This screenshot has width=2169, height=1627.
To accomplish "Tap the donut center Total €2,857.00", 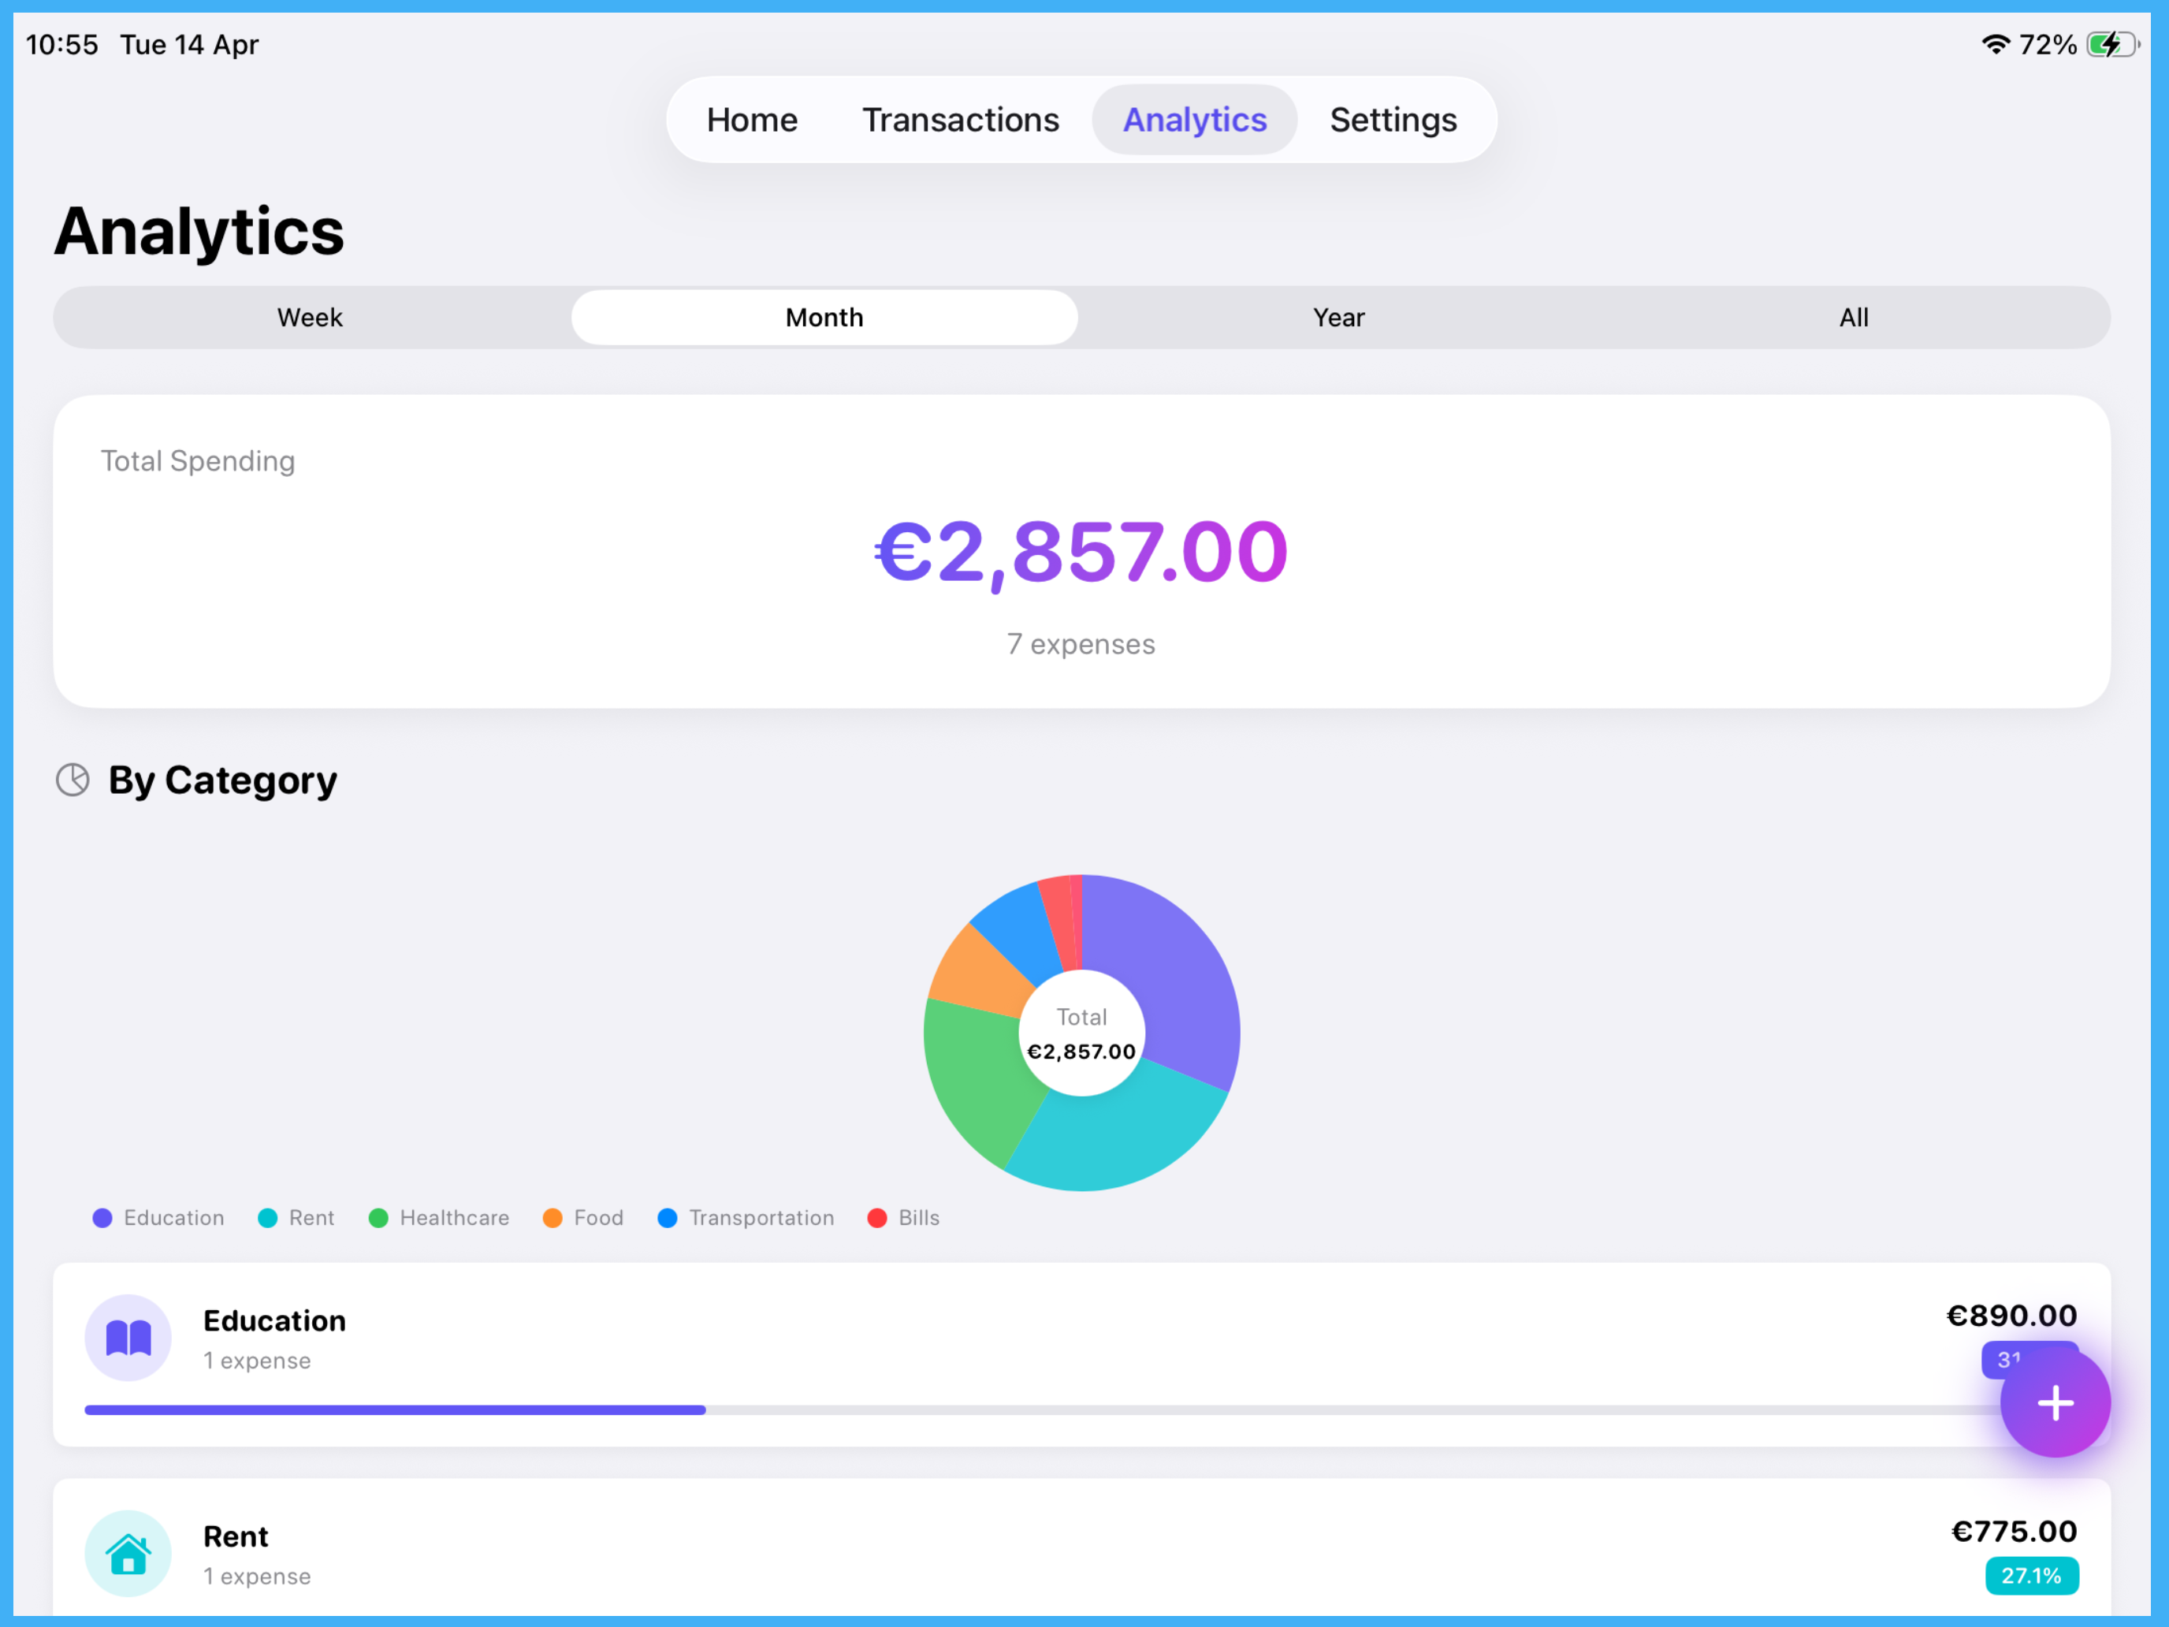I will click(x=1081, y=1033).
